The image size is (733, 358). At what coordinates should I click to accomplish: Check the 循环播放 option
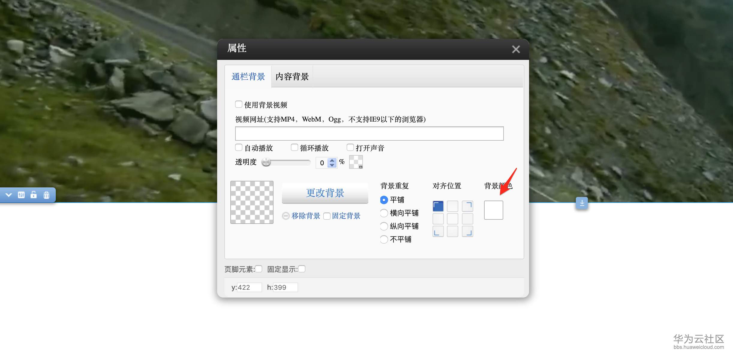click(295, 147)
